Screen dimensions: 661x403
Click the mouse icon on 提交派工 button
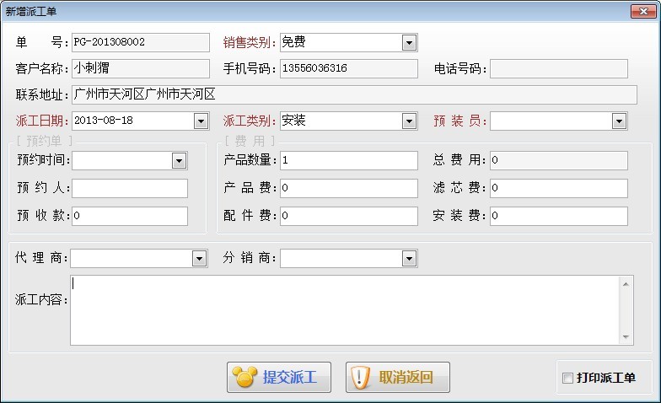(245, 377)
